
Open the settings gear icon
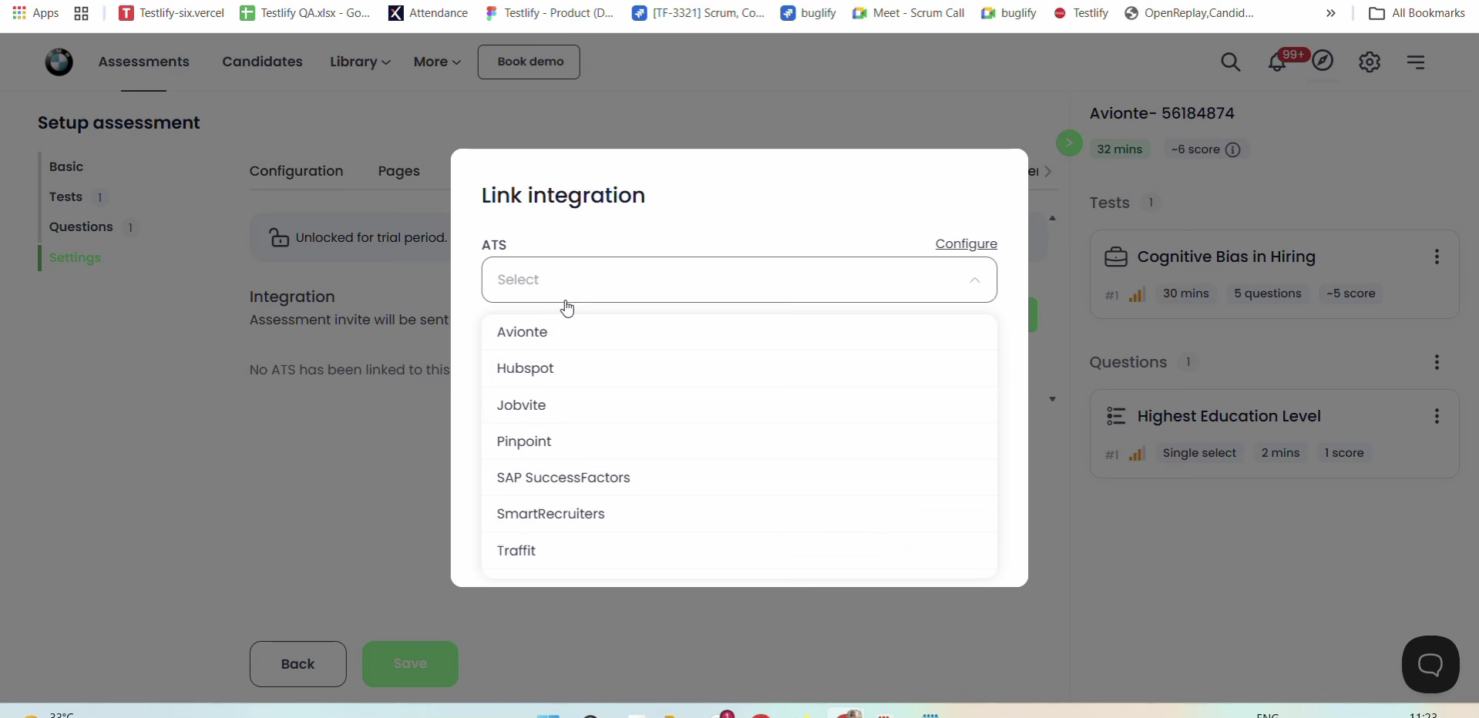[1369, 62]
